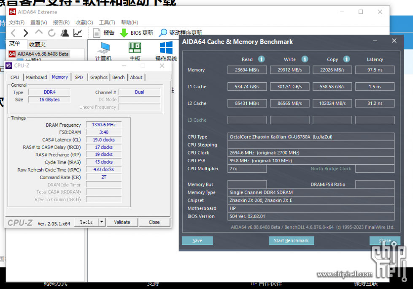Click the L1 Cache Read 534.74 GB/s field

pos(247,87)
